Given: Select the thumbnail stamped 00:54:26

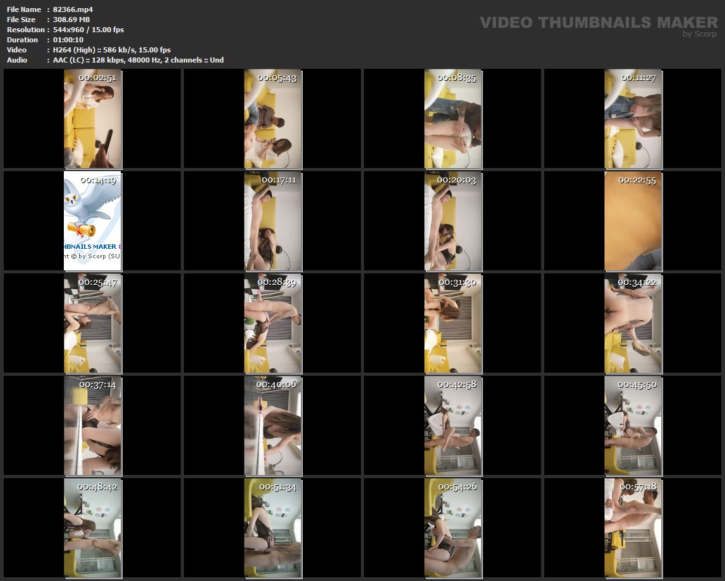Looking at the screenshot, I should (454, 529).
